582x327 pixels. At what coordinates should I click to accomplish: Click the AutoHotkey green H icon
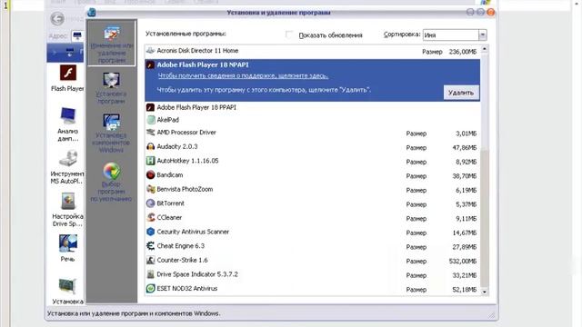(x=150, y=161)
